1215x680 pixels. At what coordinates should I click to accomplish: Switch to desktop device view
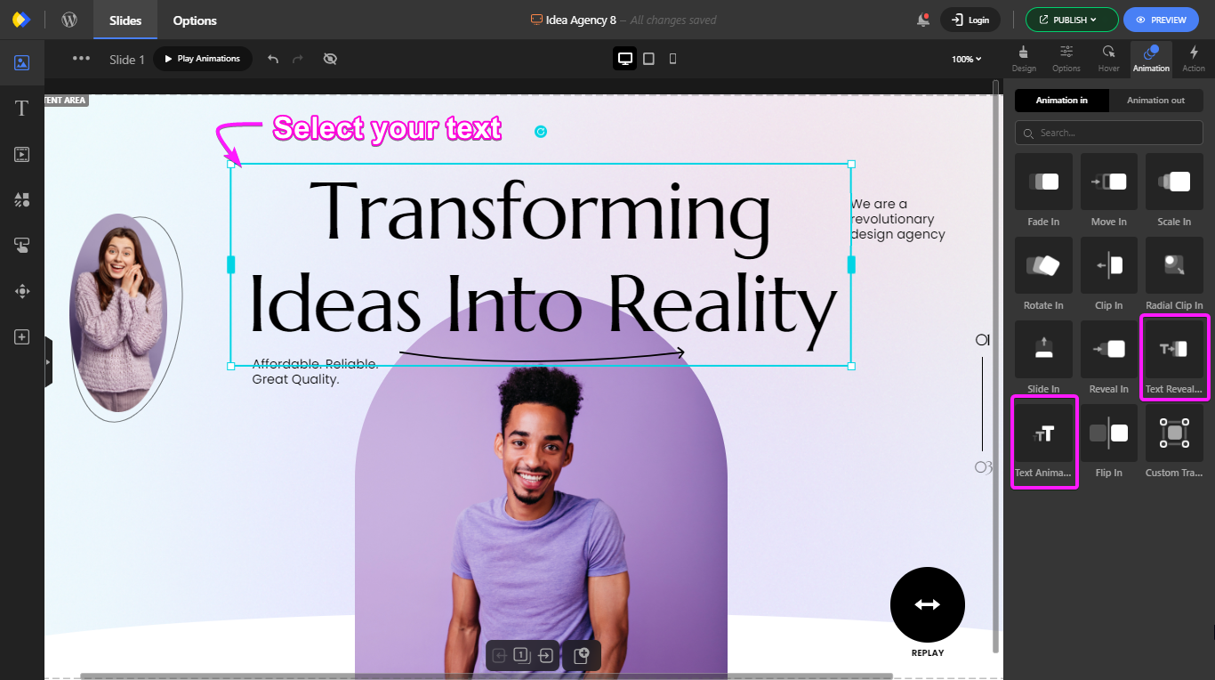coord(625,59)
